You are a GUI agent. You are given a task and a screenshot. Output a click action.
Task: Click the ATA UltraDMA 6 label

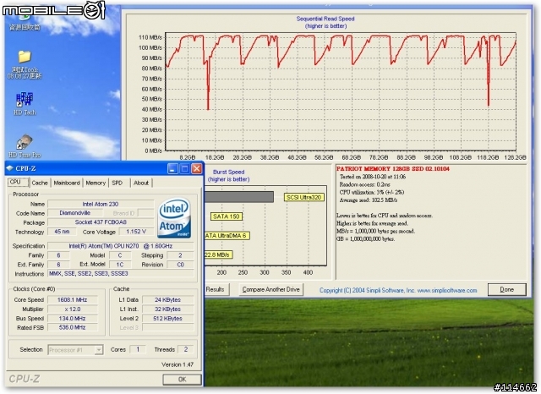tap(226, 236)
